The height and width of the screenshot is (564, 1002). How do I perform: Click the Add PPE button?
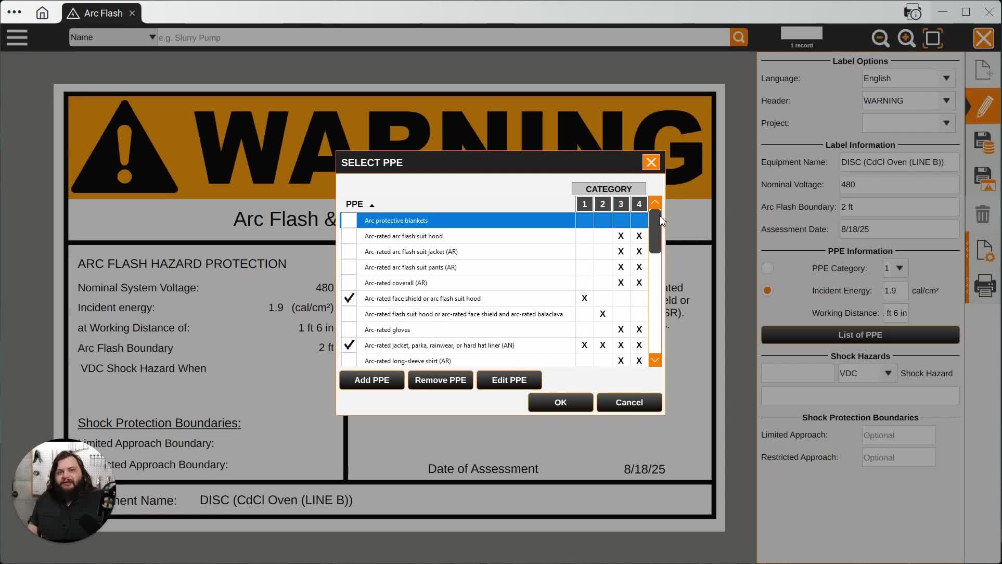point(371,380)
